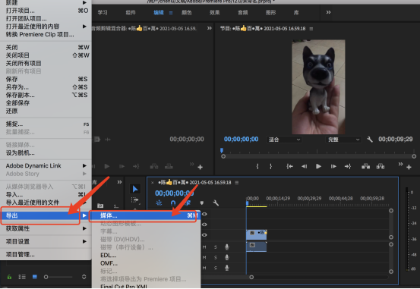Click Mark In brace in program monitor
Image resolution: width=420 pixels, height=289 pixels.
[x=257, y=166]
